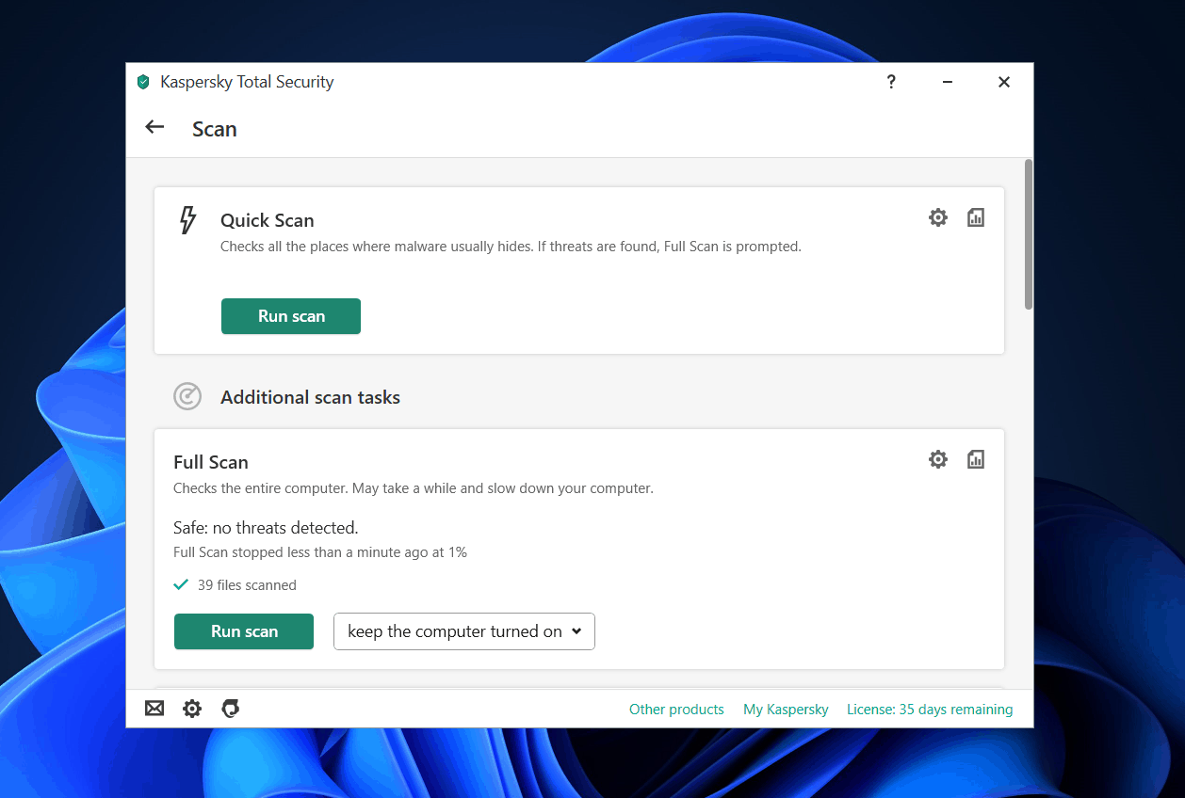1185x798 pixels.
Task: Click the Additional scan tasks target icon
Action: click(187, 397)
